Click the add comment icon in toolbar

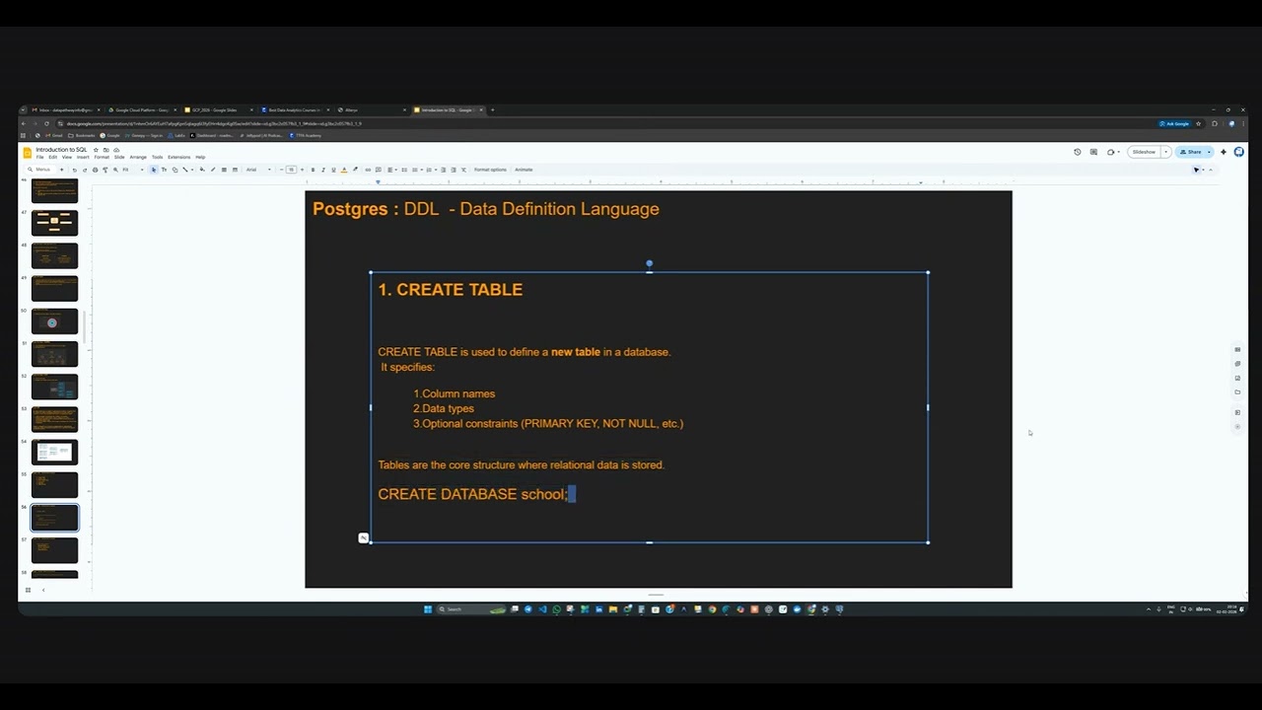coord(379,170)
